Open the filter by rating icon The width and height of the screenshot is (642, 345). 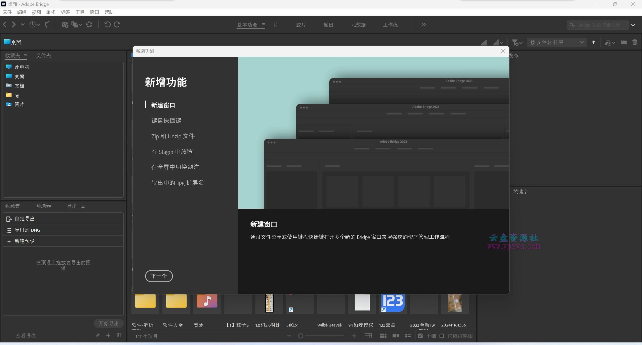(515, 42)
